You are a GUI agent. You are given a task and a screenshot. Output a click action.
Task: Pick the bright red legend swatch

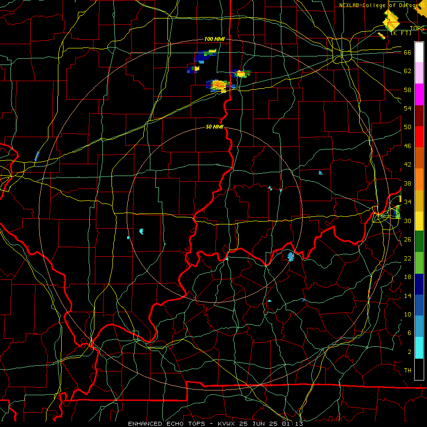[419, 137]
